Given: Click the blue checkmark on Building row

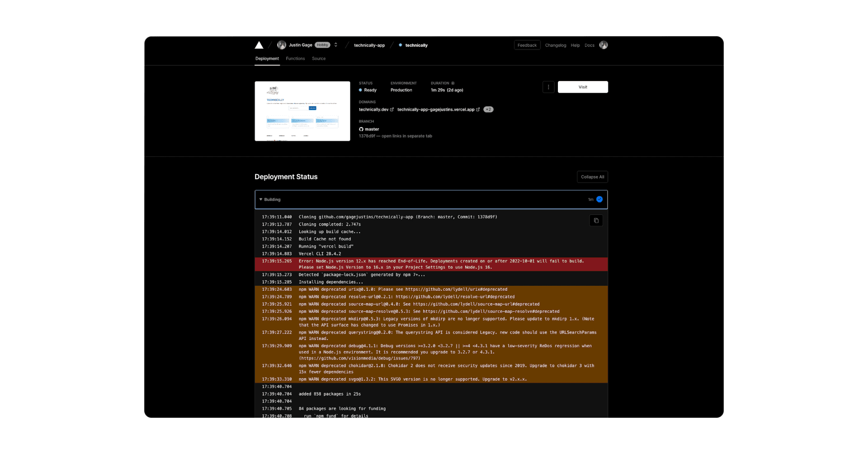Looking at the screenshot, I should [599, 199].
